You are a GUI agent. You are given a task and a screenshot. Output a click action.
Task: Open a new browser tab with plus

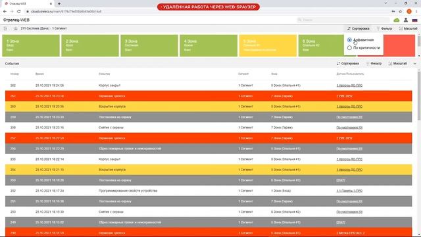pyautogui.click(x=59, y=4)
